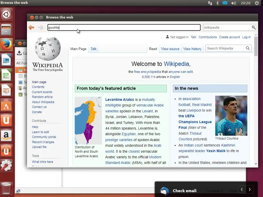
Task: Open the volume indicator in top panel
Action: pos(233,3)
